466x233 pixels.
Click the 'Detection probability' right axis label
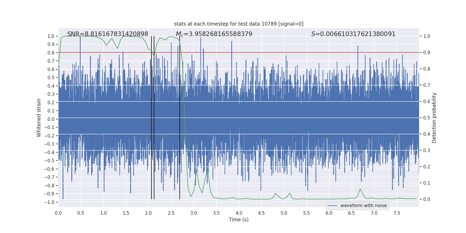pyautogui.click(x=434, y=118)
